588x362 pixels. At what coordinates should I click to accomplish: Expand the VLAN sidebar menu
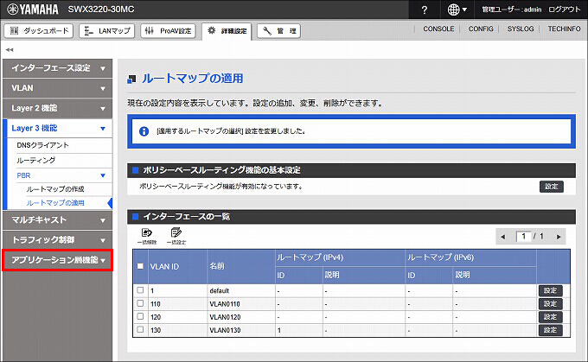tap(57, 88)
